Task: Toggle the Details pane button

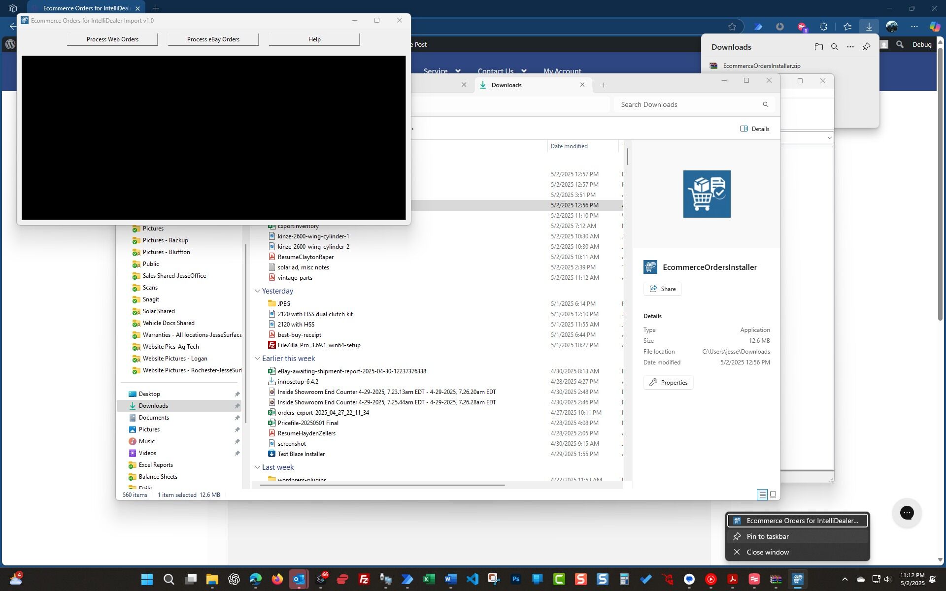Action: point(754,129)
